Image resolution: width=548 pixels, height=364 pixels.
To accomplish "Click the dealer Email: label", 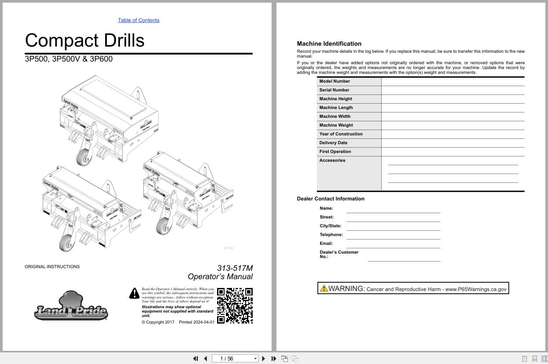I will click(326, 244).
